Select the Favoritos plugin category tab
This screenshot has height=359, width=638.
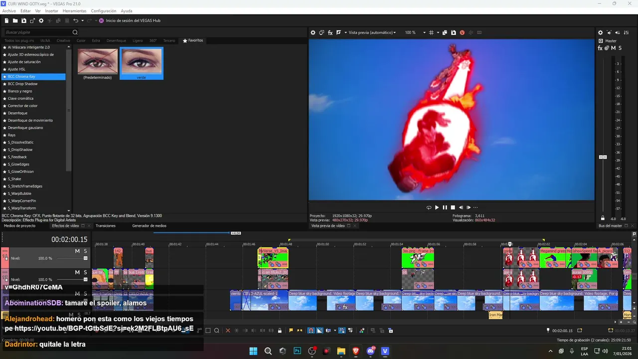[x=193, y=40]
